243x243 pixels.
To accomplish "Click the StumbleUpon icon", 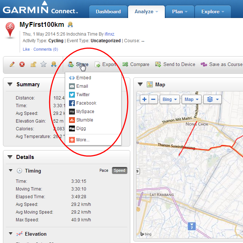I will tap(72, 120).
